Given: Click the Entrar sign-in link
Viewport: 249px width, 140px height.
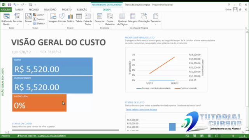Looking at the screenshot, I should 228,9.
